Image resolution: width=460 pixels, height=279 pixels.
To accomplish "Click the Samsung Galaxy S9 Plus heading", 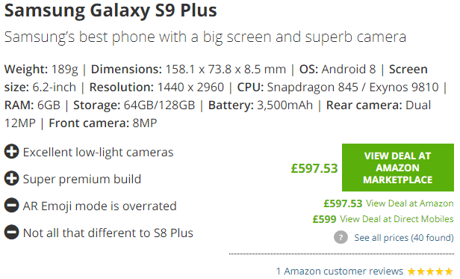I will click(111, 10).
